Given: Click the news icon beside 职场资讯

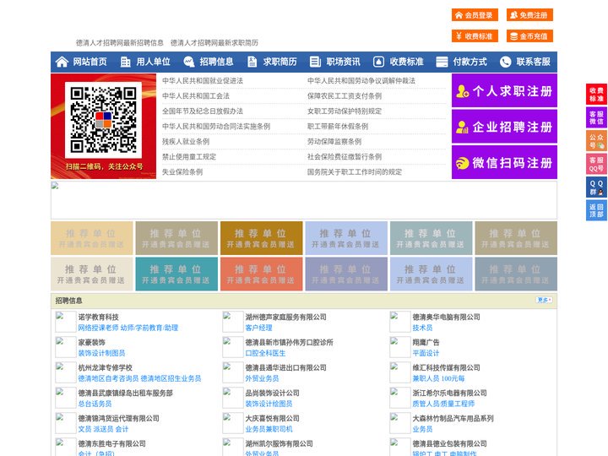Looking at the screenshot, I should tap(315, 62).
